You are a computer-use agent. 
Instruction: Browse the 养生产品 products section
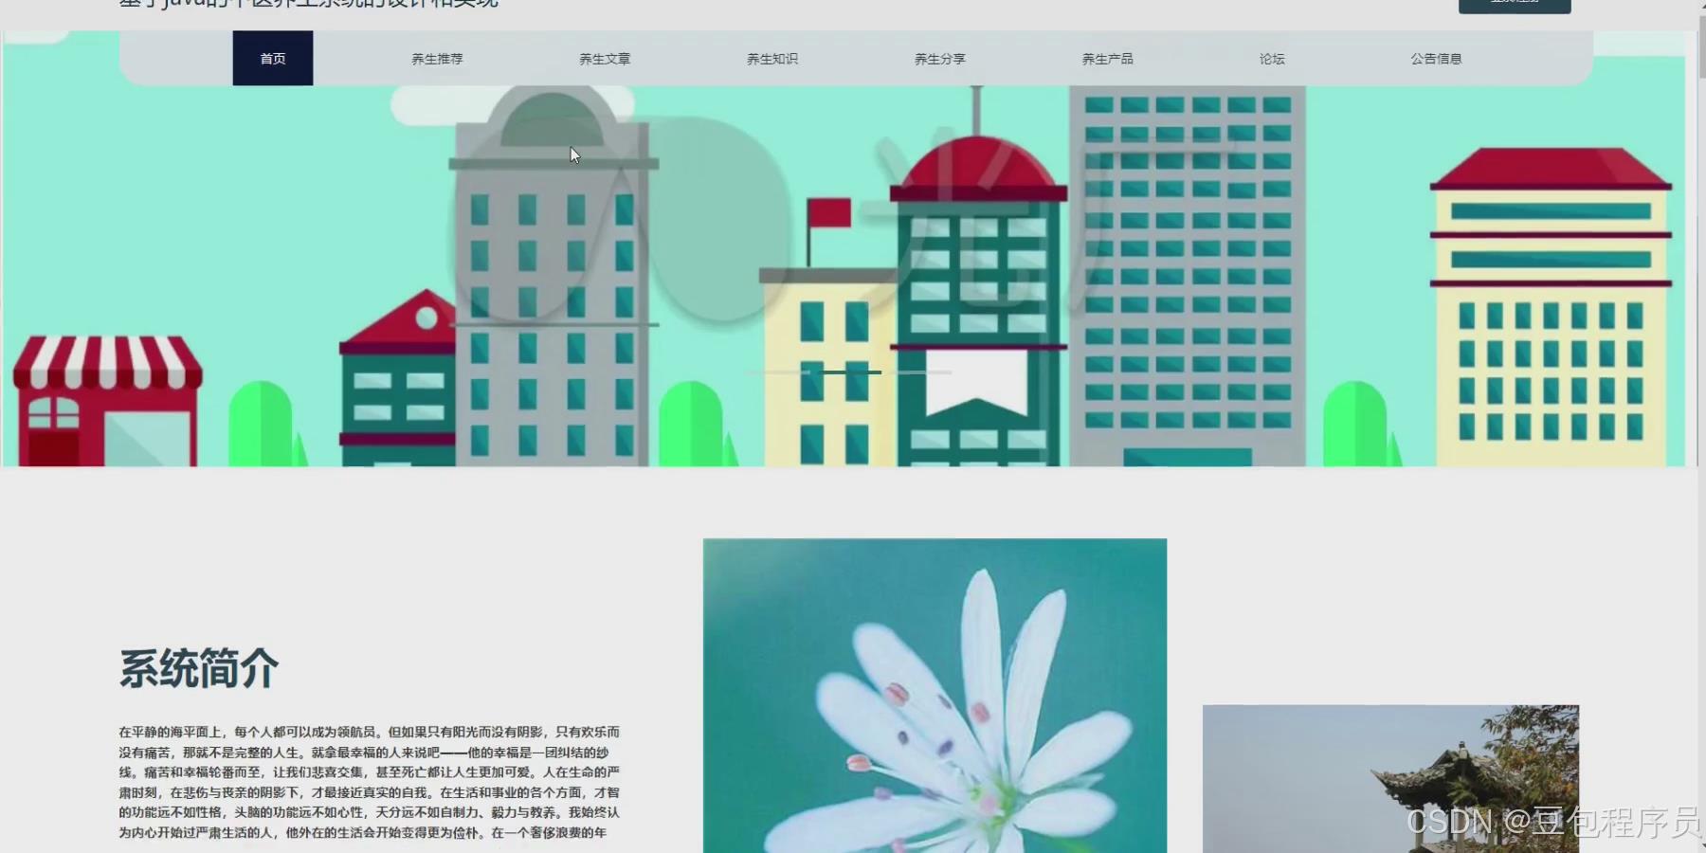1107,58
